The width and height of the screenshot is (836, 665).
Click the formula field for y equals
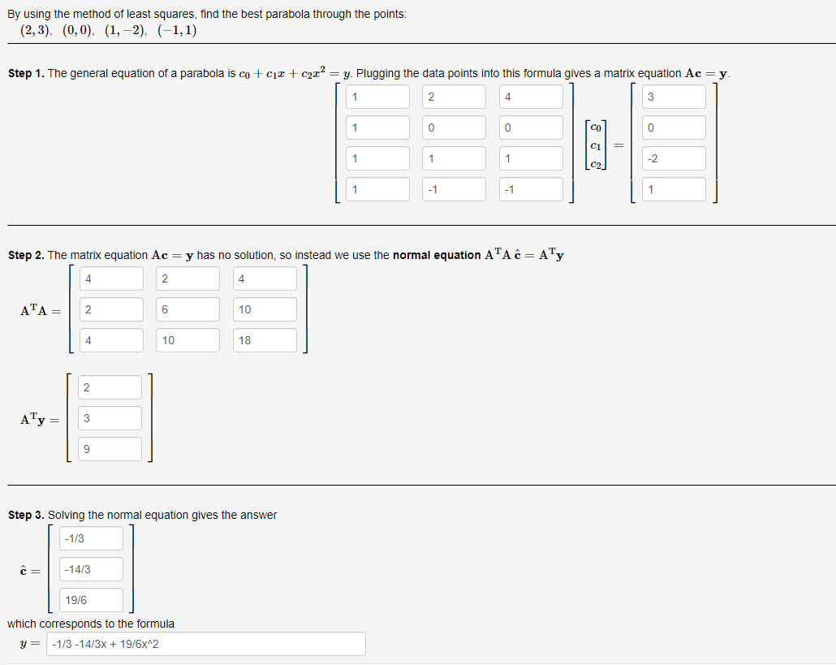[x=205, y=643]
